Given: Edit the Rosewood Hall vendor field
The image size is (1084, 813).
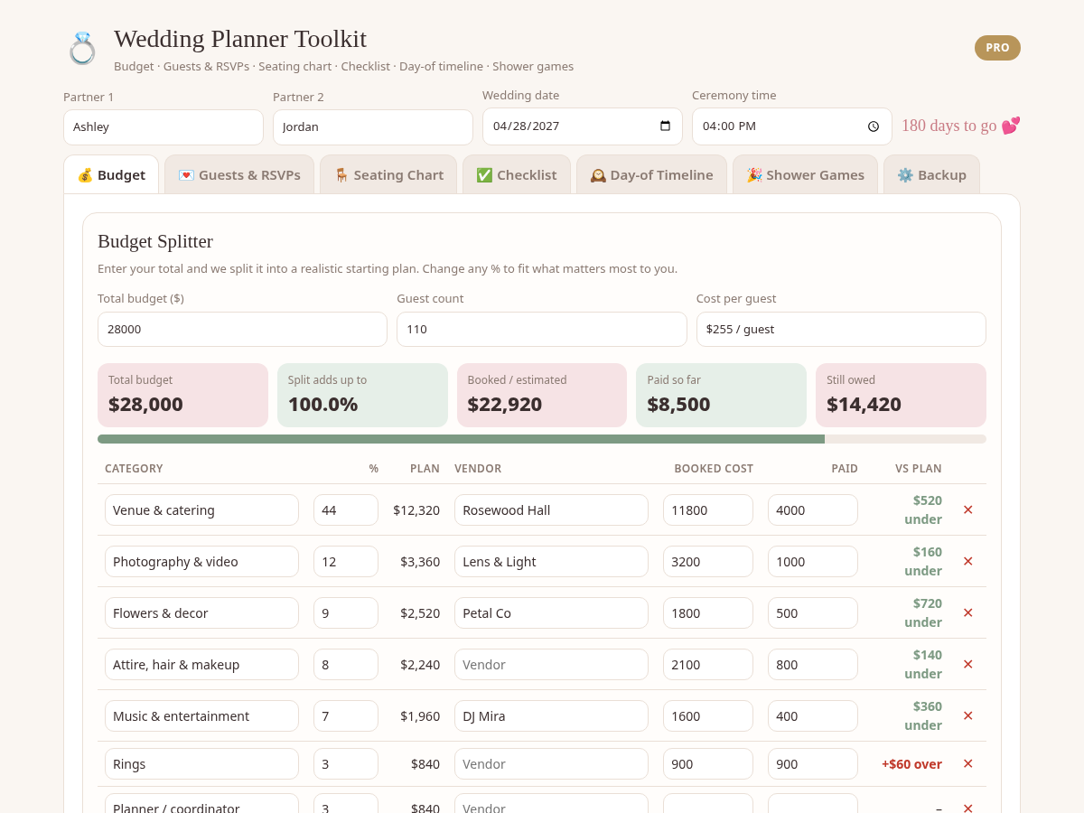Looking at the screenshot, I should click(551, 509).
